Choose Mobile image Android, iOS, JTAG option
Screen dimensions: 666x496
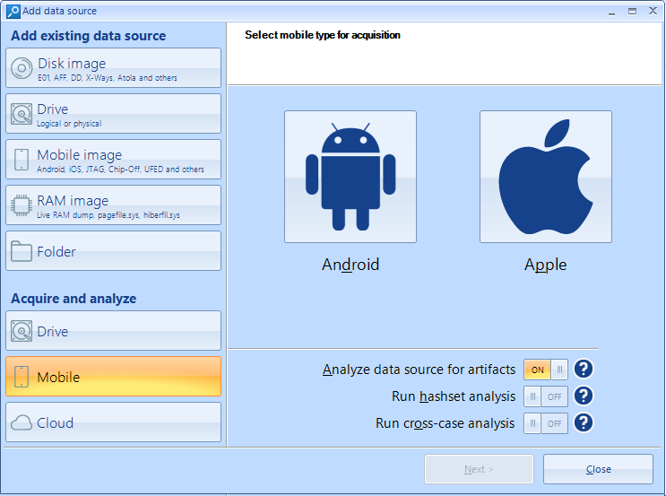pos(114,160)
